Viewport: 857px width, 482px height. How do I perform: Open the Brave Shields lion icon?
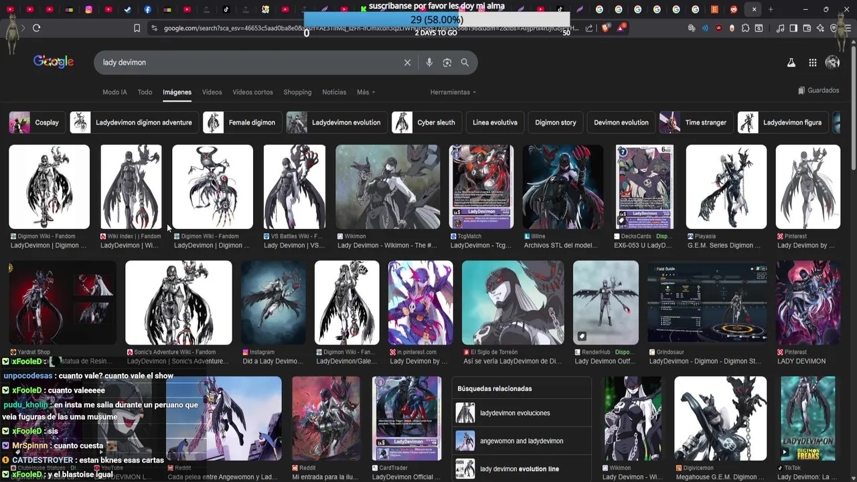coord(606,28)
